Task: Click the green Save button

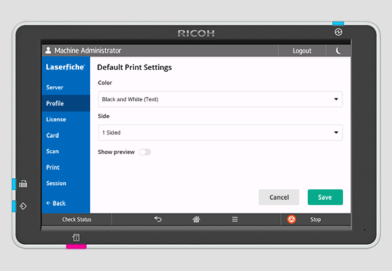Action: tap(325, 197)
